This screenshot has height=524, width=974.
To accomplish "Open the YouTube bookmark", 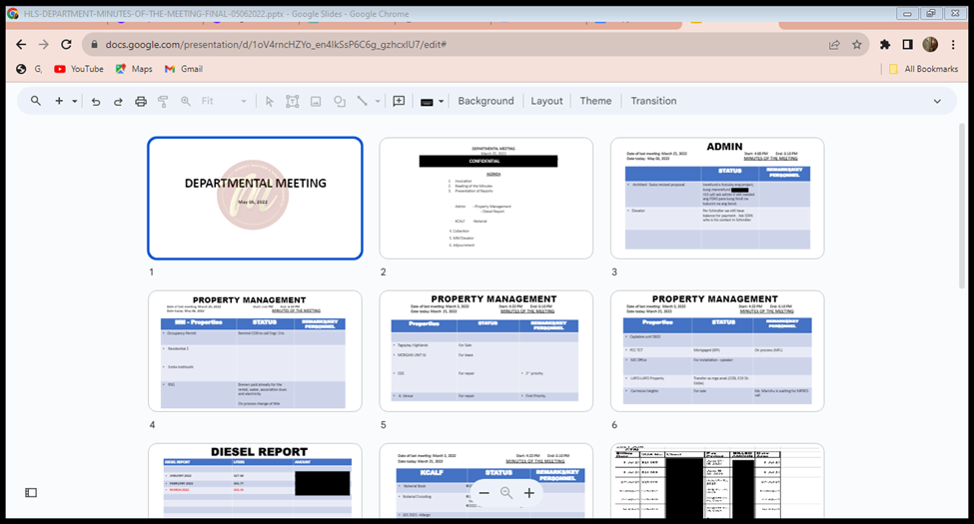I will (78, 69).
